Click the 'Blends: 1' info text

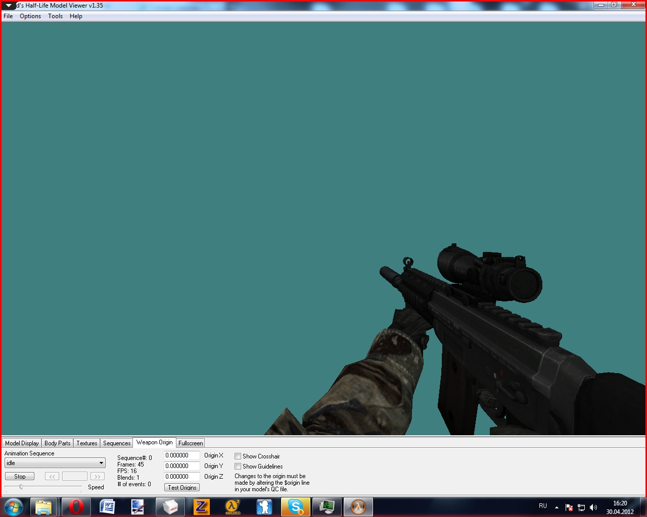point(128,478)
